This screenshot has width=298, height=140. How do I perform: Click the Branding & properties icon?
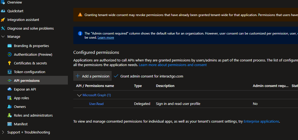tap(10, 46)
